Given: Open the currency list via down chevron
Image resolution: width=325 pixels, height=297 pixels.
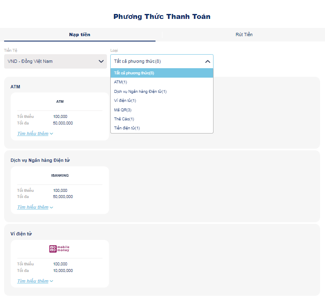Looking at the screenshot, I should [101, 62].
